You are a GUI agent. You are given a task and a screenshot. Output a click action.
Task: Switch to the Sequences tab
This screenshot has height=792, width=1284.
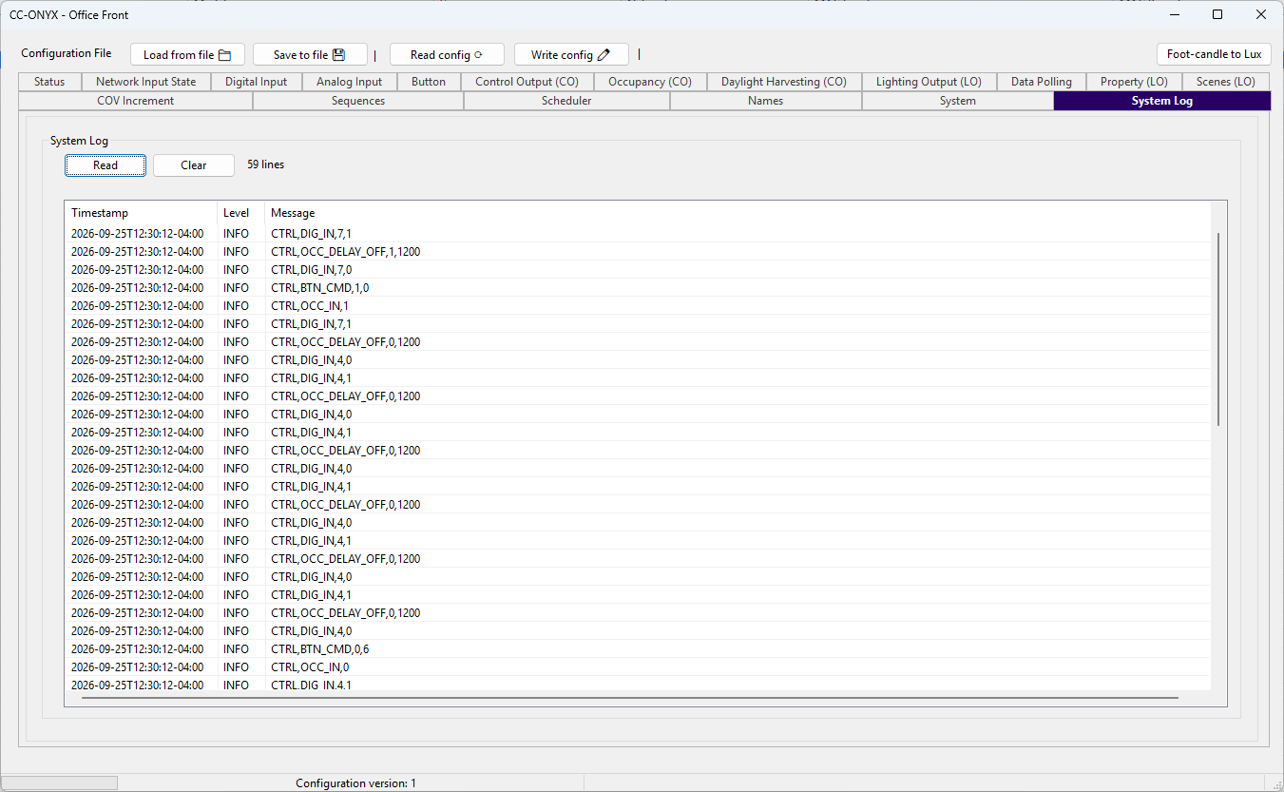click(x=358, y=101)
